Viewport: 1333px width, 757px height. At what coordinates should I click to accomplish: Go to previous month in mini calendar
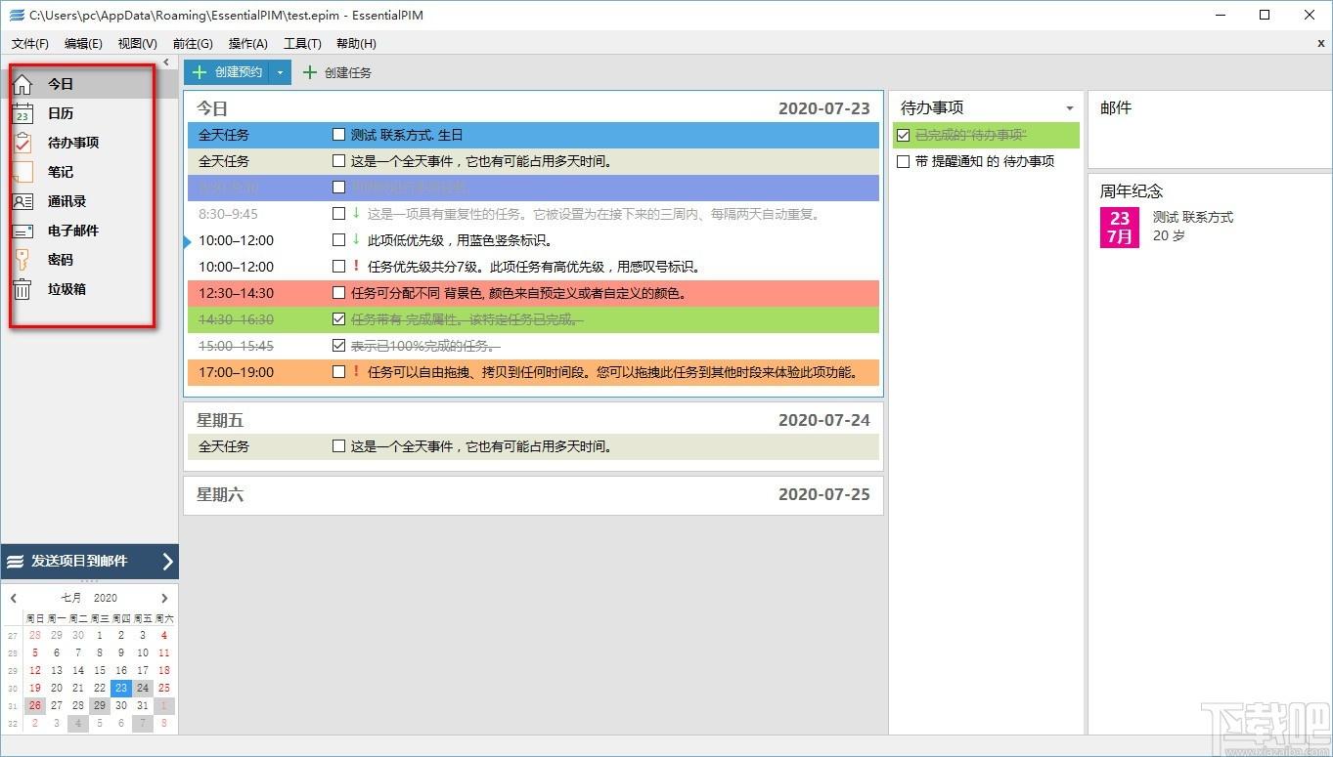[x=14, y=598]
